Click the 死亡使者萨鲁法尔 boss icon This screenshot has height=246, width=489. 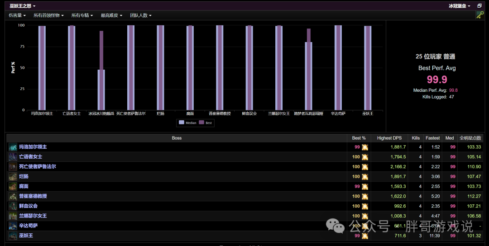[x=13, y=166]
